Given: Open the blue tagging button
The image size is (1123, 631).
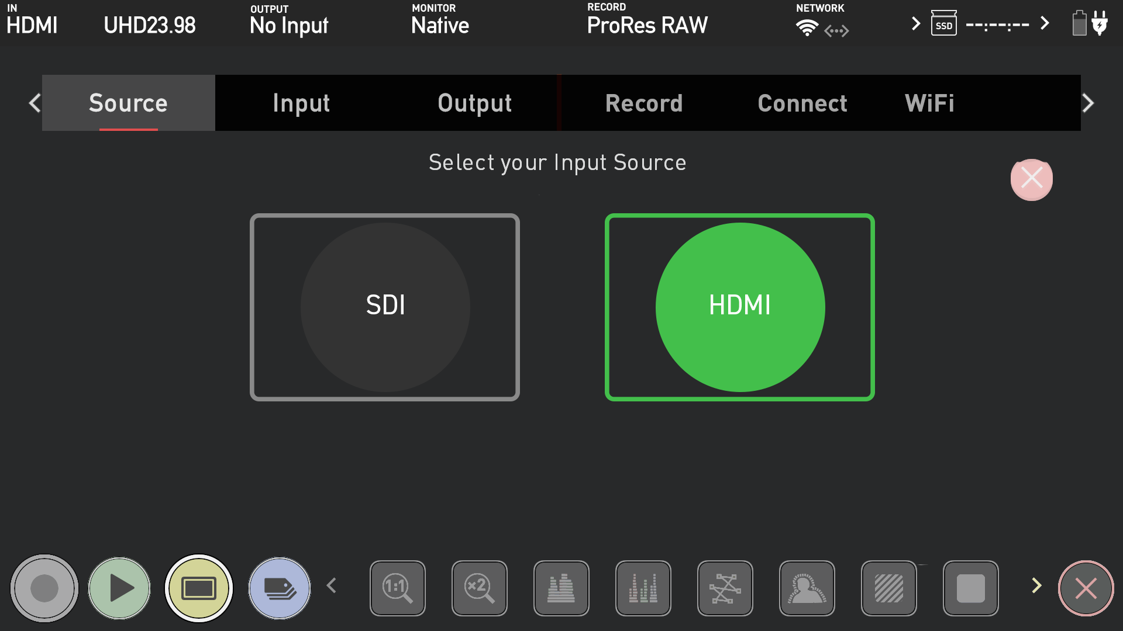Looking at the screenshot, I should [280, 588].
